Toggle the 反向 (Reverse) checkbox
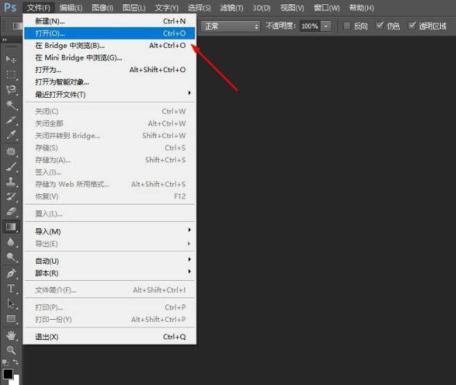Screen dimensions: 456x385 click(347, 26)
